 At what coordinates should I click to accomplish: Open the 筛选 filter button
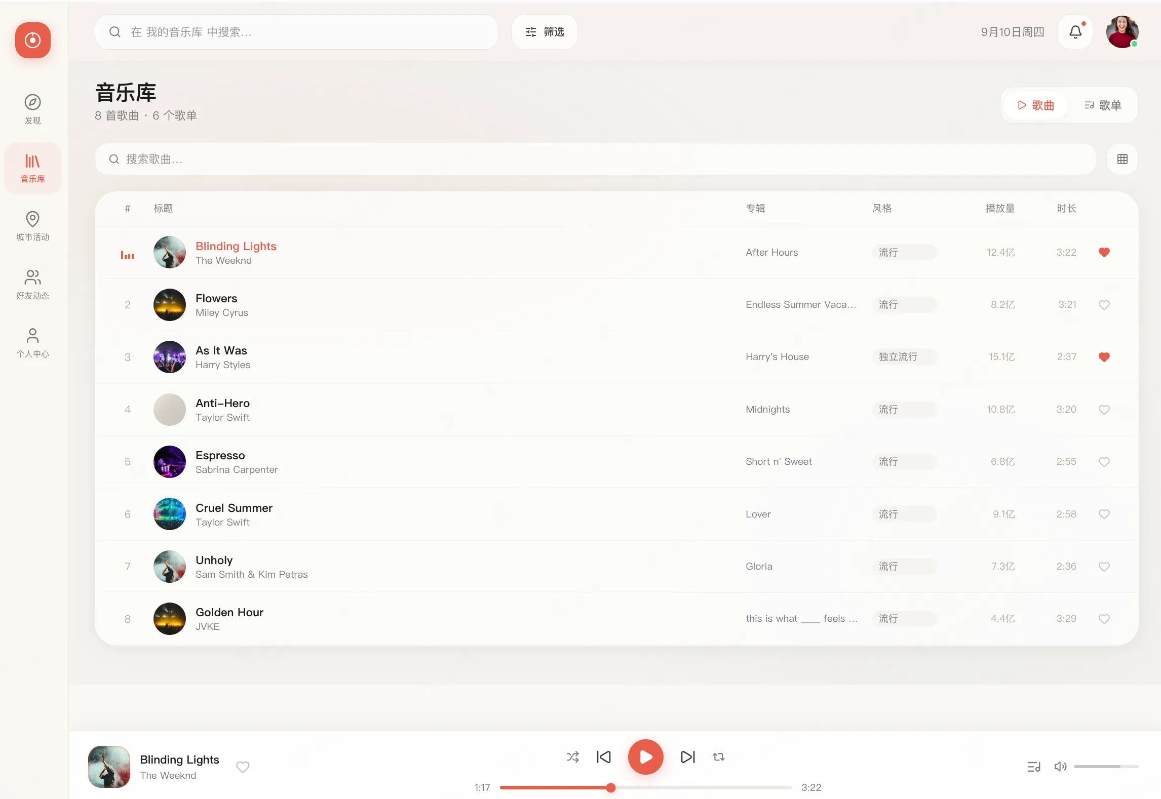click(545, 32)
